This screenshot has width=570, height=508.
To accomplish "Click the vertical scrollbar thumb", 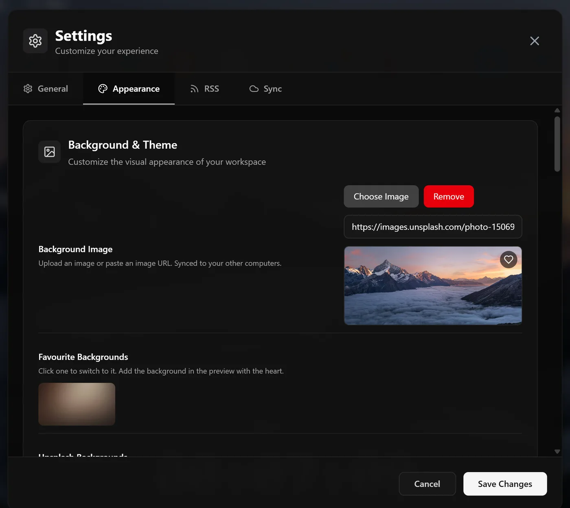I will 557,144.
